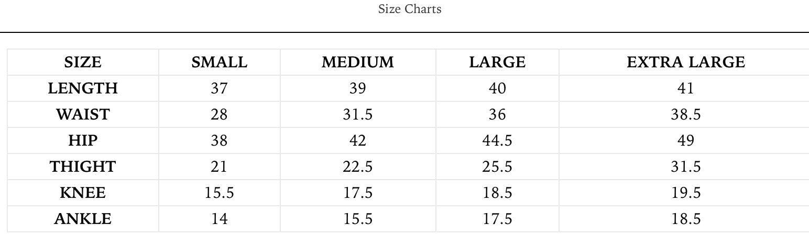
Task: Select the HIP row label
Action: 83,140
